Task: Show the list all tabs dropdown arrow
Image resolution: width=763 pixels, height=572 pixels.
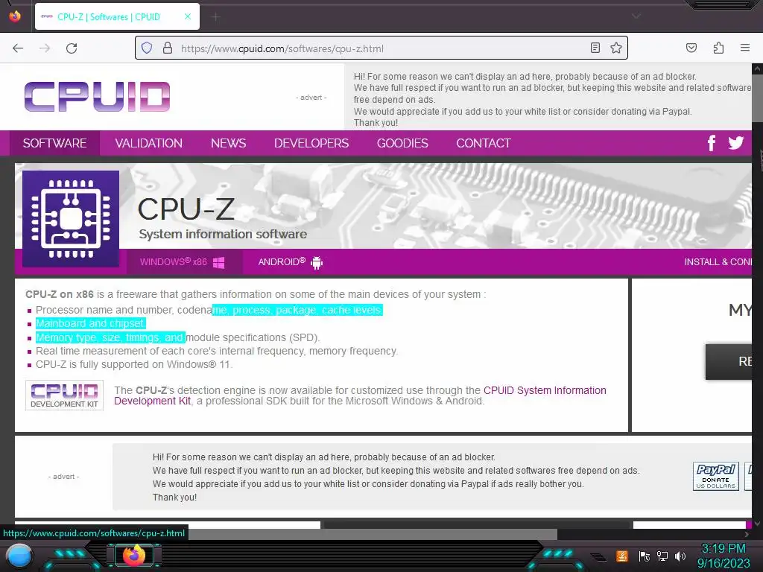Action: click(x=636, y=16)
